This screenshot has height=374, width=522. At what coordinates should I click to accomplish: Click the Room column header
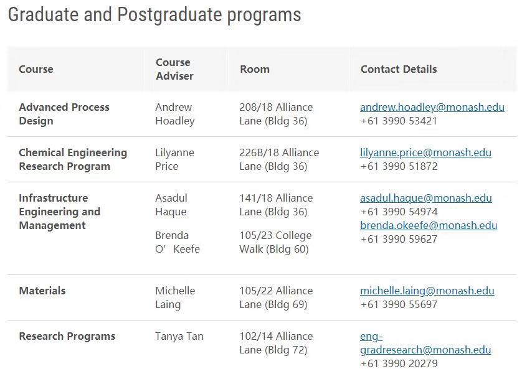click(x=255, y=69)
